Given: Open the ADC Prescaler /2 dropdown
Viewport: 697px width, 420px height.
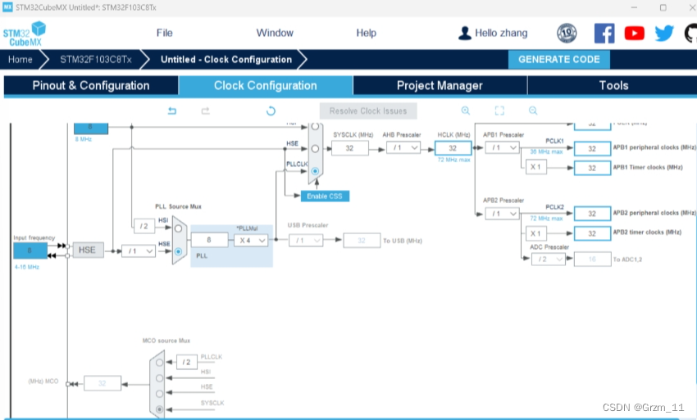Looking at the screenshot, I should click(549, 259).
